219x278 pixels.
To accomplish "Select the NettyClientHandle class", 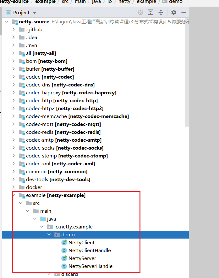I will point(90,250).
